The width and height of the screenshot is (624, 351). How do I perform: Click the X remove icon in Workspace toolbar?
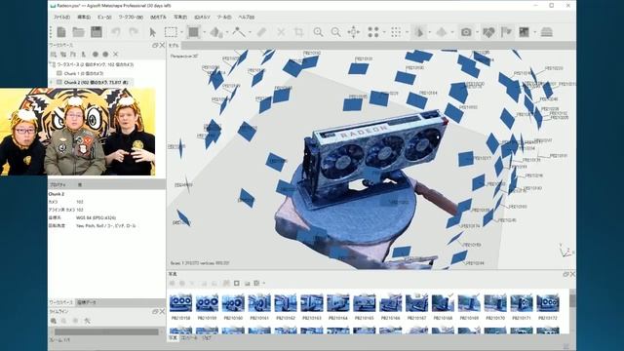116,55
